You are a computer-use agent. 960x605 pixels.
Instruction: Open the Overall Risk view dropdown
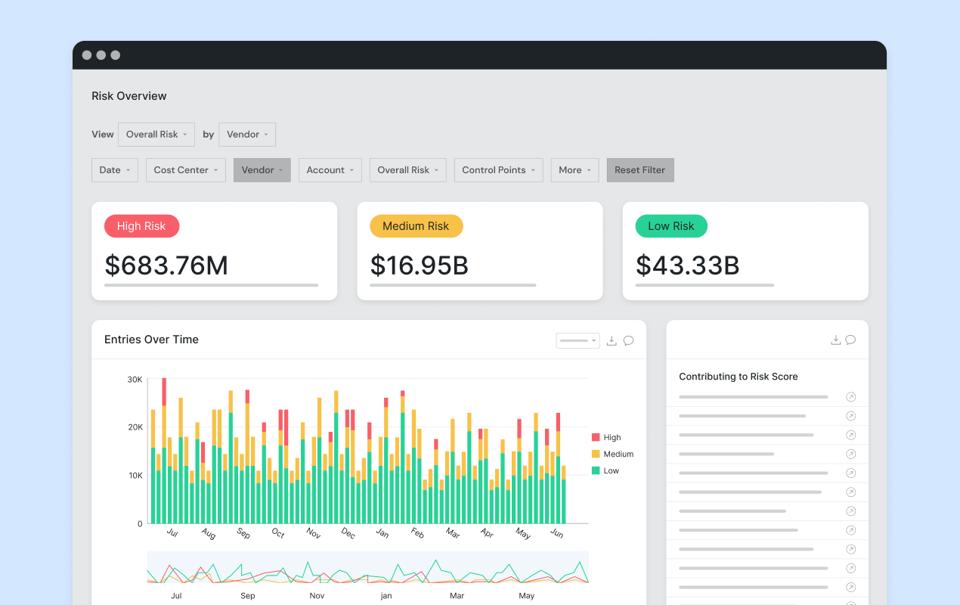[156, 135]
